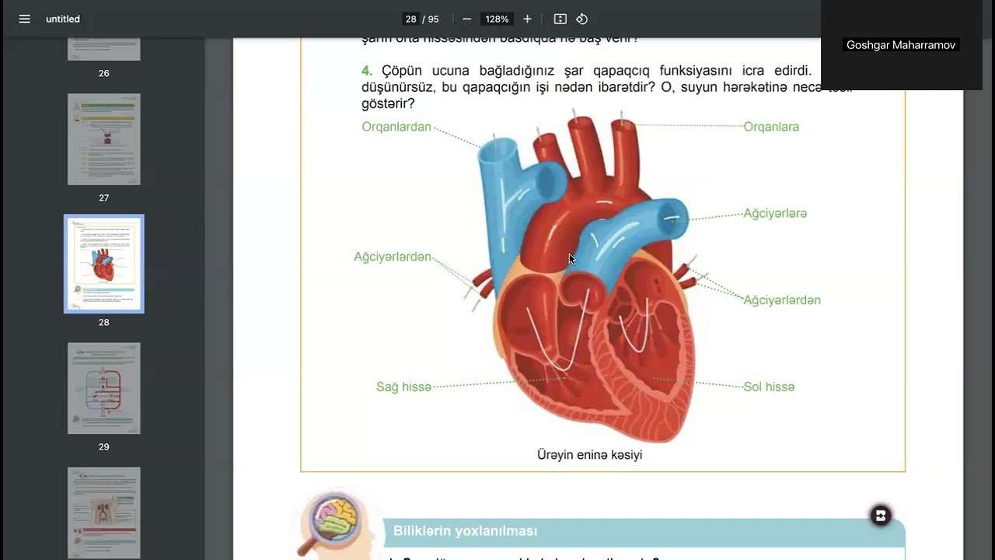Open the thumbnail below page 29

(104, 513)
